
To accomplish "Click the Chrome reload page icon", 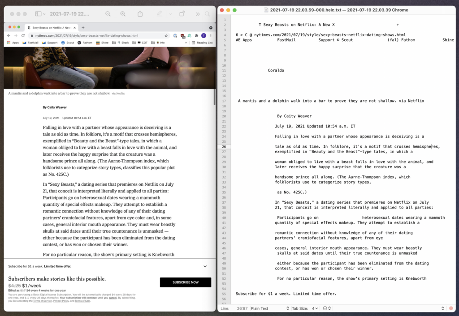I will (23, 35).
